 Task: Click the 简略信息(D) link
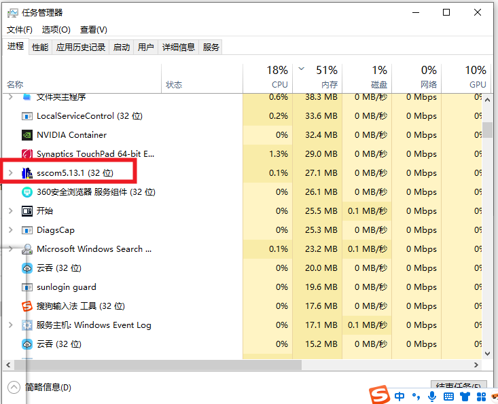coord(48,387)
